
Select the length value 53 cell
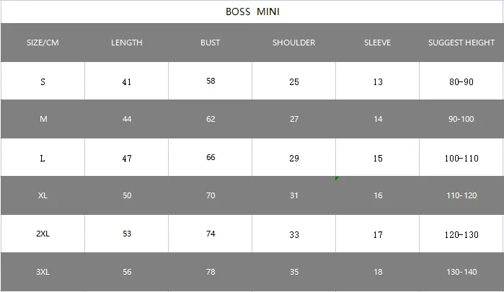(x=127, y=234)
